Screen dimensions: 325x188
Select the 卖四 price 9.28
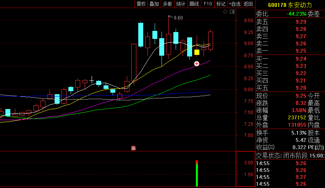coord(301,29)
